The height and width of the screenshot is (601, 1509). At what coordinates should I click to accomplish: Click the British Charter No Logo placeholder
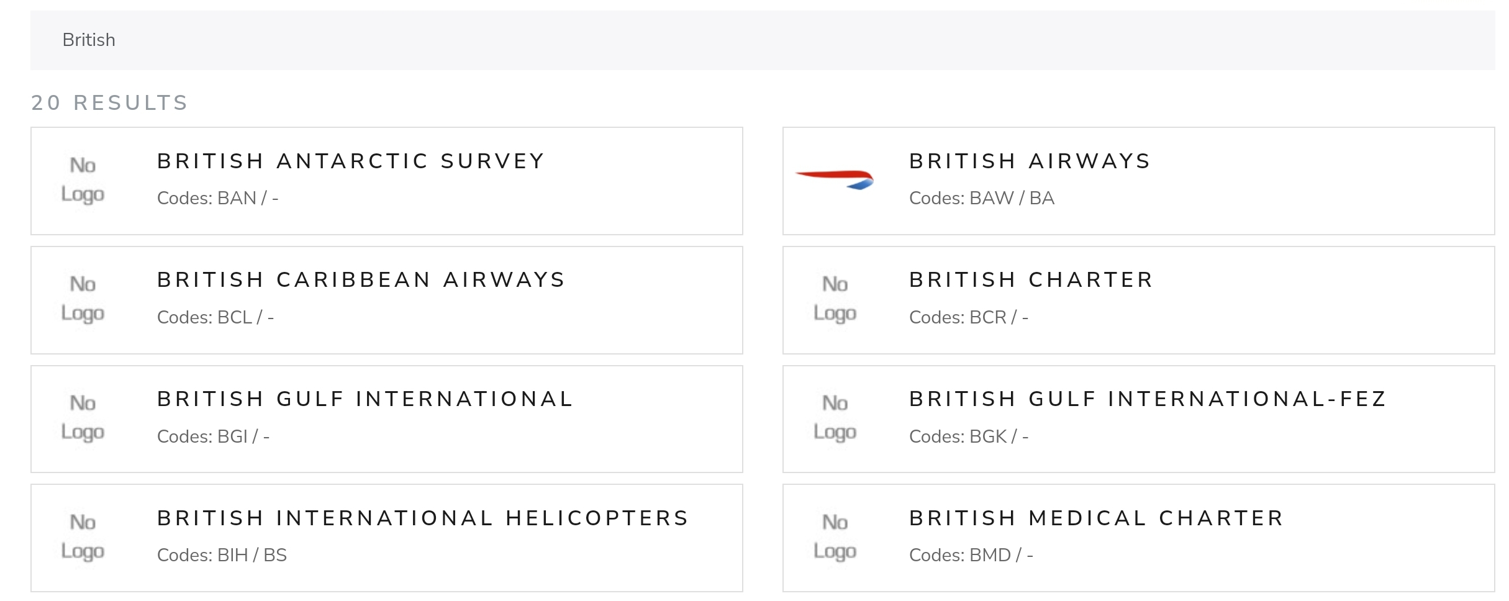click(x=835, y=299)
